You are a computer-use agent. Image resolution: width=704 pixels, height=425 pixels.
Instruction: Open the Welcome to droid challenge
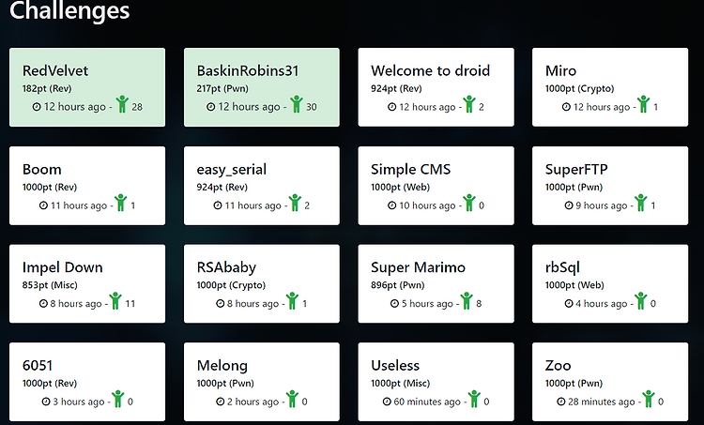(x=436, y=87)
